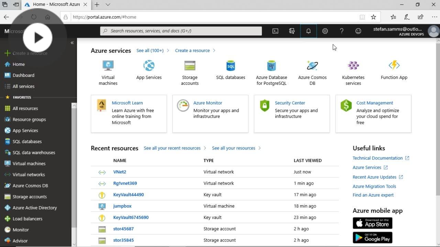Click See all your recent resources

172,148
